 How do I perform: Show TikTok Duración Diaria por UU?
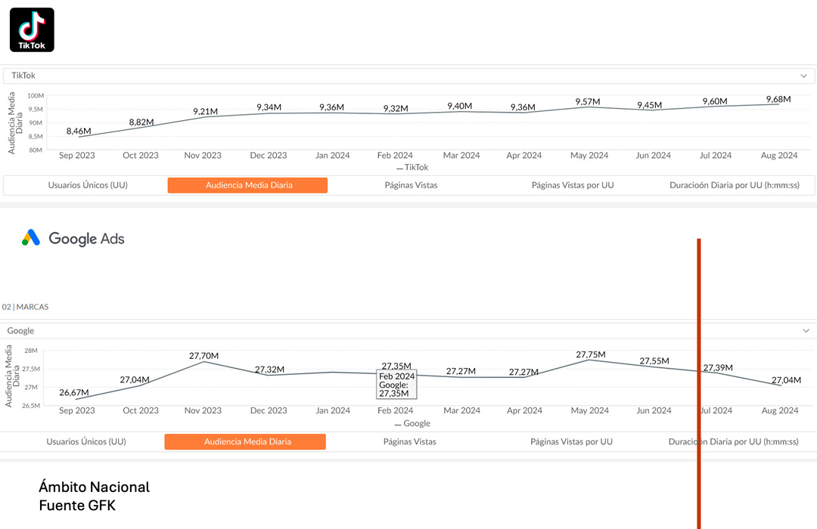tap(734, 185)
